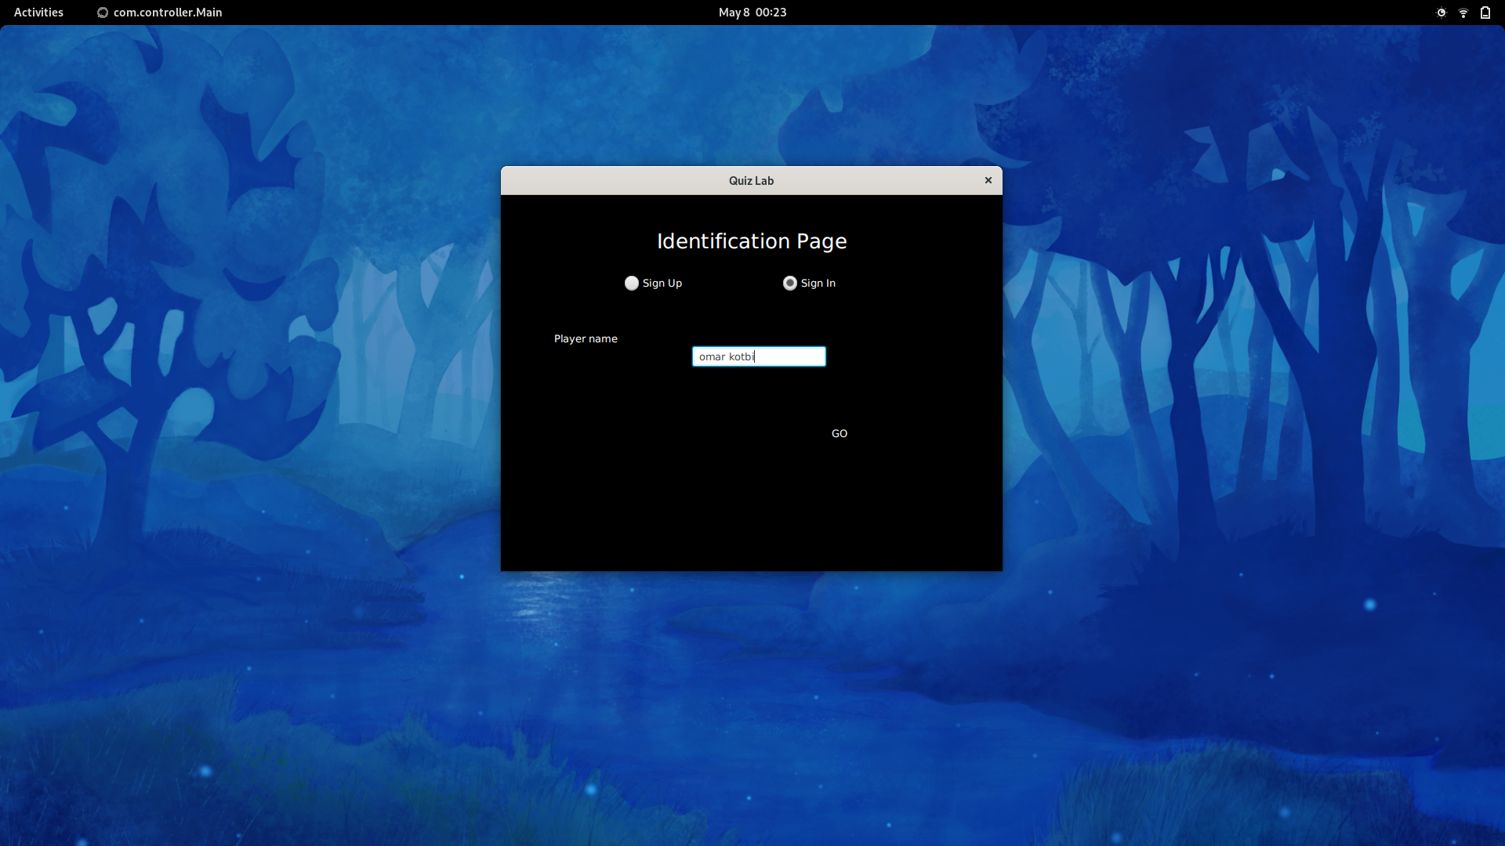Close the Quiz Lab window
Viewport: 1505px width, 846px height.
[988, 180]
